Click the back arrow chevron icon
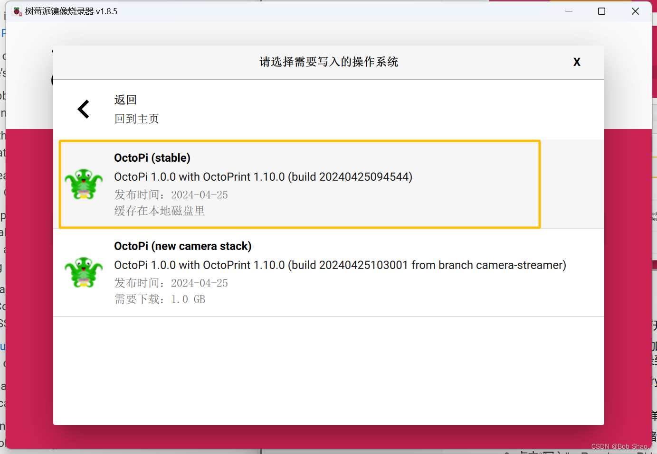The width and height of the screenshot is (657, 454). pyautogui.click(x=84, y=109)
